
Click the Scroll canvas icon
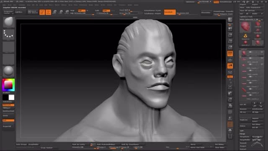tap(230, 29)
